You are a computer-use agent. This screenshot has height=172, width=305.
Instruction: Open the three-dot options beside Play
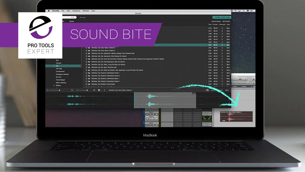104,90
